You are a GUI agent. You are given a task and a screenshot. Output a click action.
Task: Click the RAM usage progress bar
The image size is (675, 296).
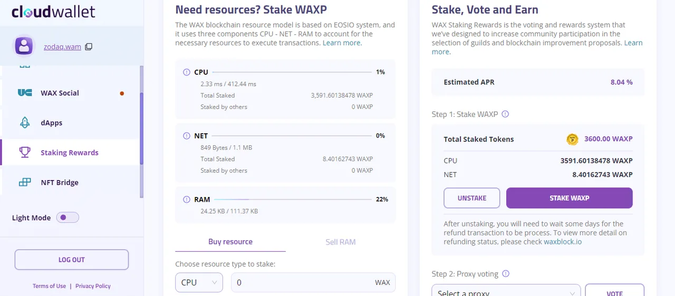292,200
